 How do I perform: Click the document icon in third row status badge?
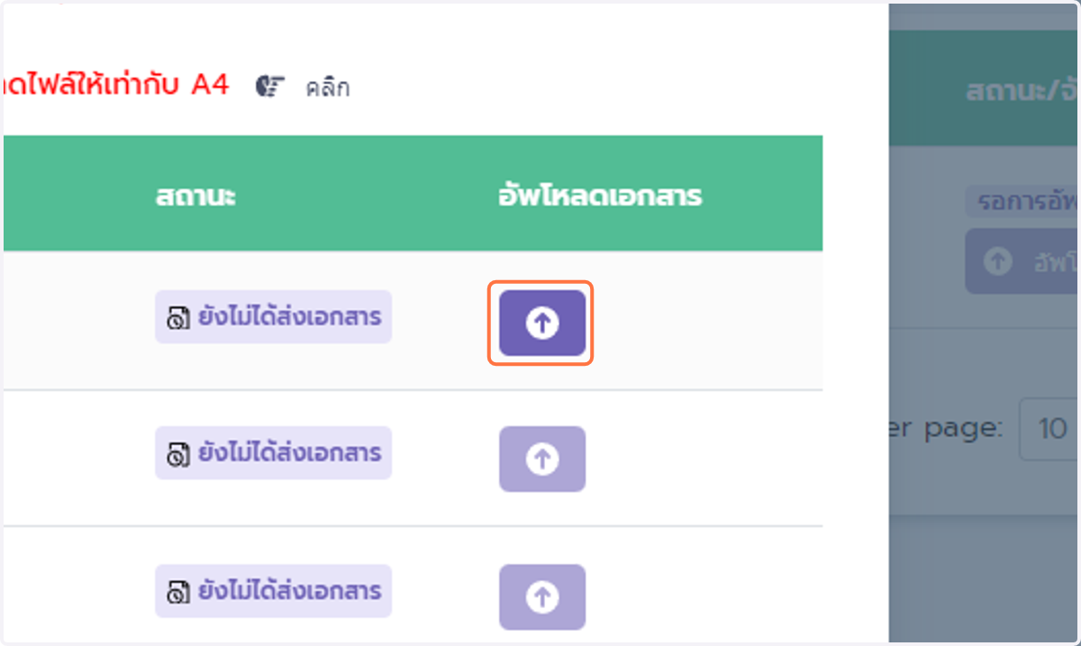click(178, 592)
